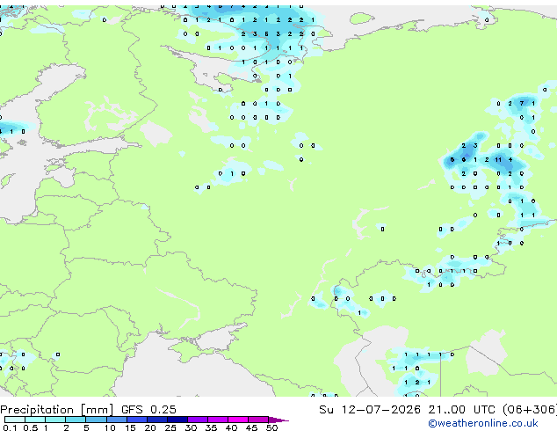
Task: Click the "20" legend scale label
Action: coord(150,427)
